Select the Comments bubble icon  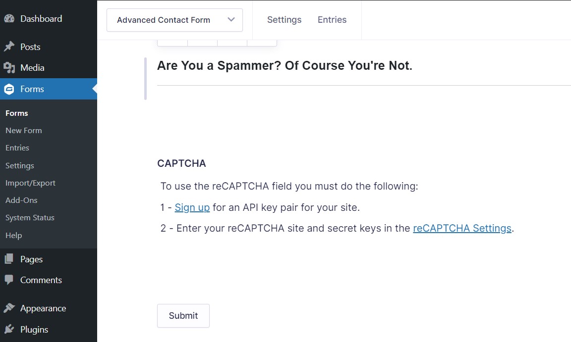click(9, 280)
